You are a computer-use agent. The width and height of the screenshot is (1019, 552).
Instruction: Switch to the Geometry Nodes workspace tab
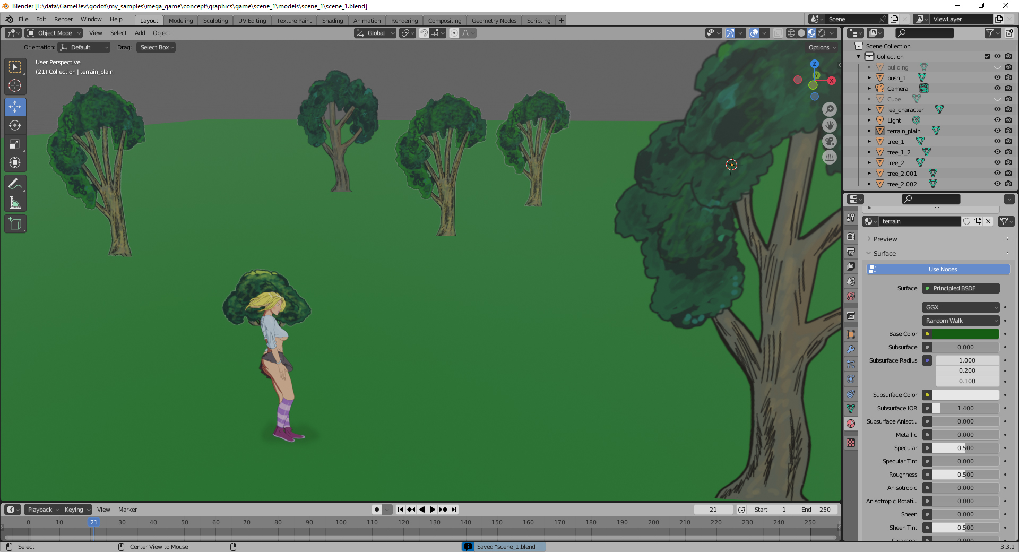click(x=494, y=21)
